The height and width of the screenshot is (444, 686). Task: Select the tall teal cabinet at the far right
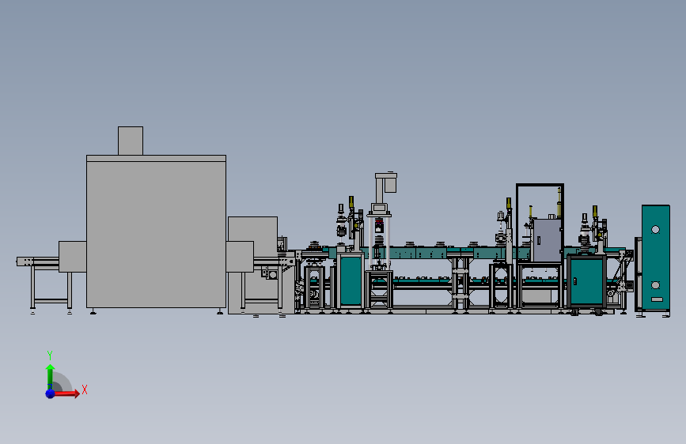click(655, 258)
